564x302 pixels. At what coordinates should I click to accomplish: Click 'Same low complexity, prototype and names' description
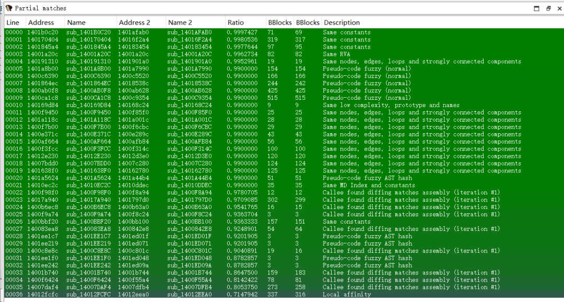click(x=391, y=105)
